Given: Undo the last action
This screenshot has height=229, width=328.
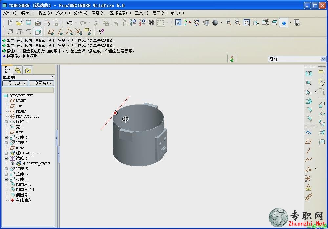Looking at the screenshot, I should point(70,23).
